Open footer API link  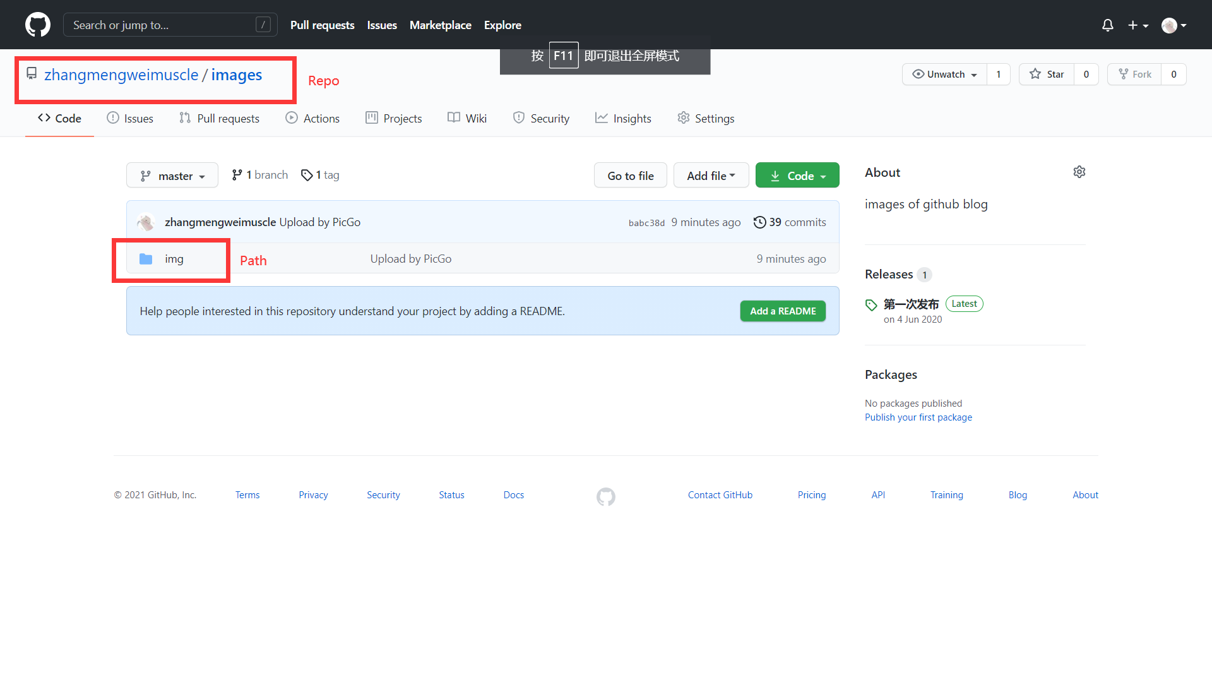pos(878,495)
